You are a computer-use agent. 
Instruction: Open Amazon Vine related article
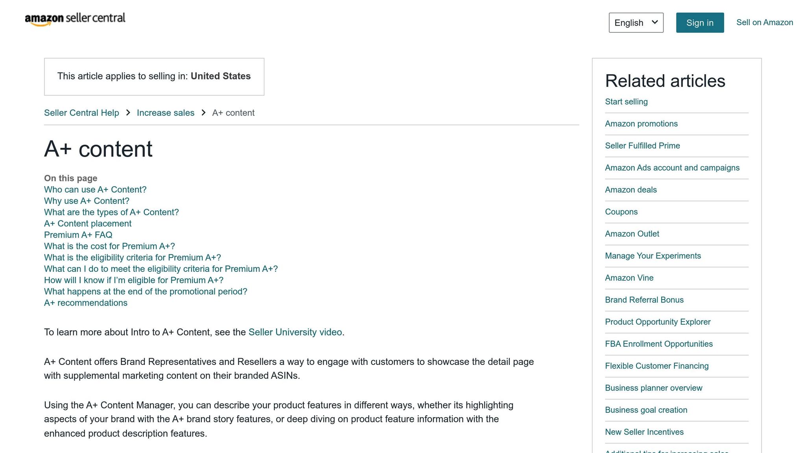click(x=629, y=278)
